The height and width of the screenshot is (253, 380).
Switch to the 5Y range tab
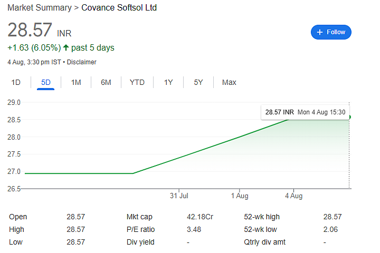click(x=198, y=83)
